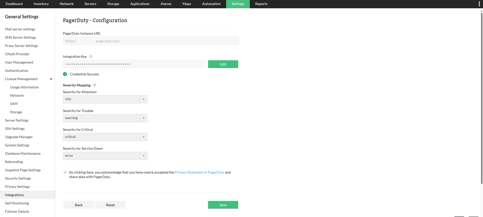Open the Reports tab
The width and height of the screenshot is (483, 217).
[x=261, y=4]
